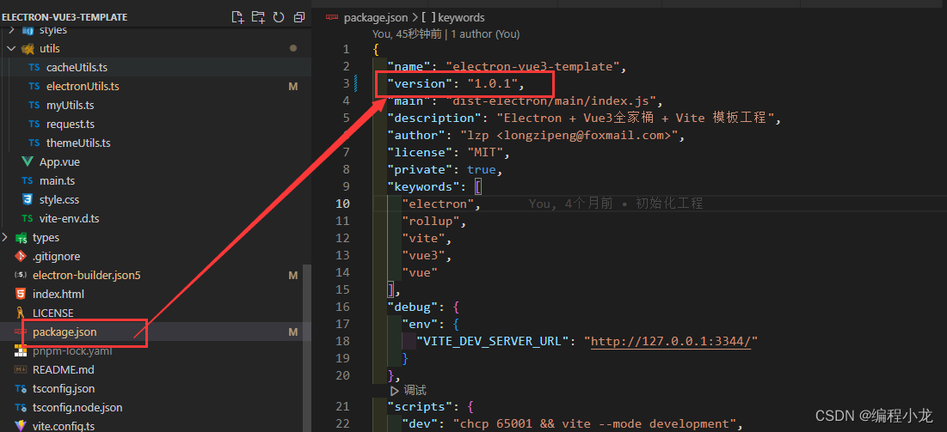Click the debug run triangle icon above scripts

[395, 391]
